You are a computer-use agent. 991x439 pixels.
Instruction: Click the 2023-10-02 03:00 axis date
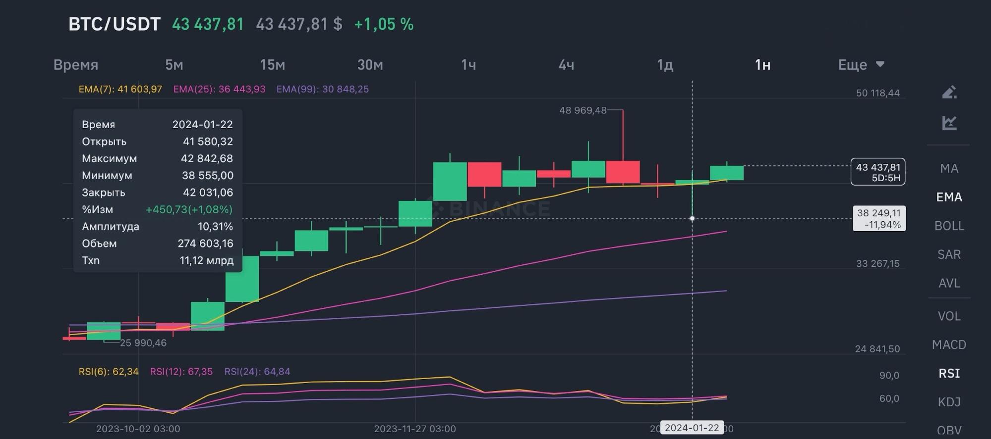tap(138, 429)
